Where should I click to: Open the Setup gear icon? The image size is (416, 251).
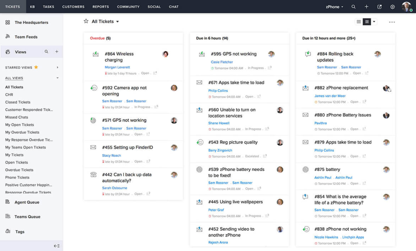click(392, 7)
